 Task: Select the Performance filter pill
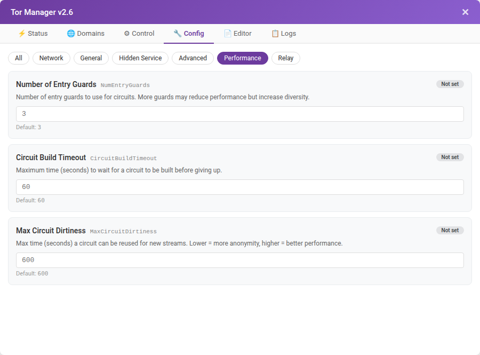point(243,58)
